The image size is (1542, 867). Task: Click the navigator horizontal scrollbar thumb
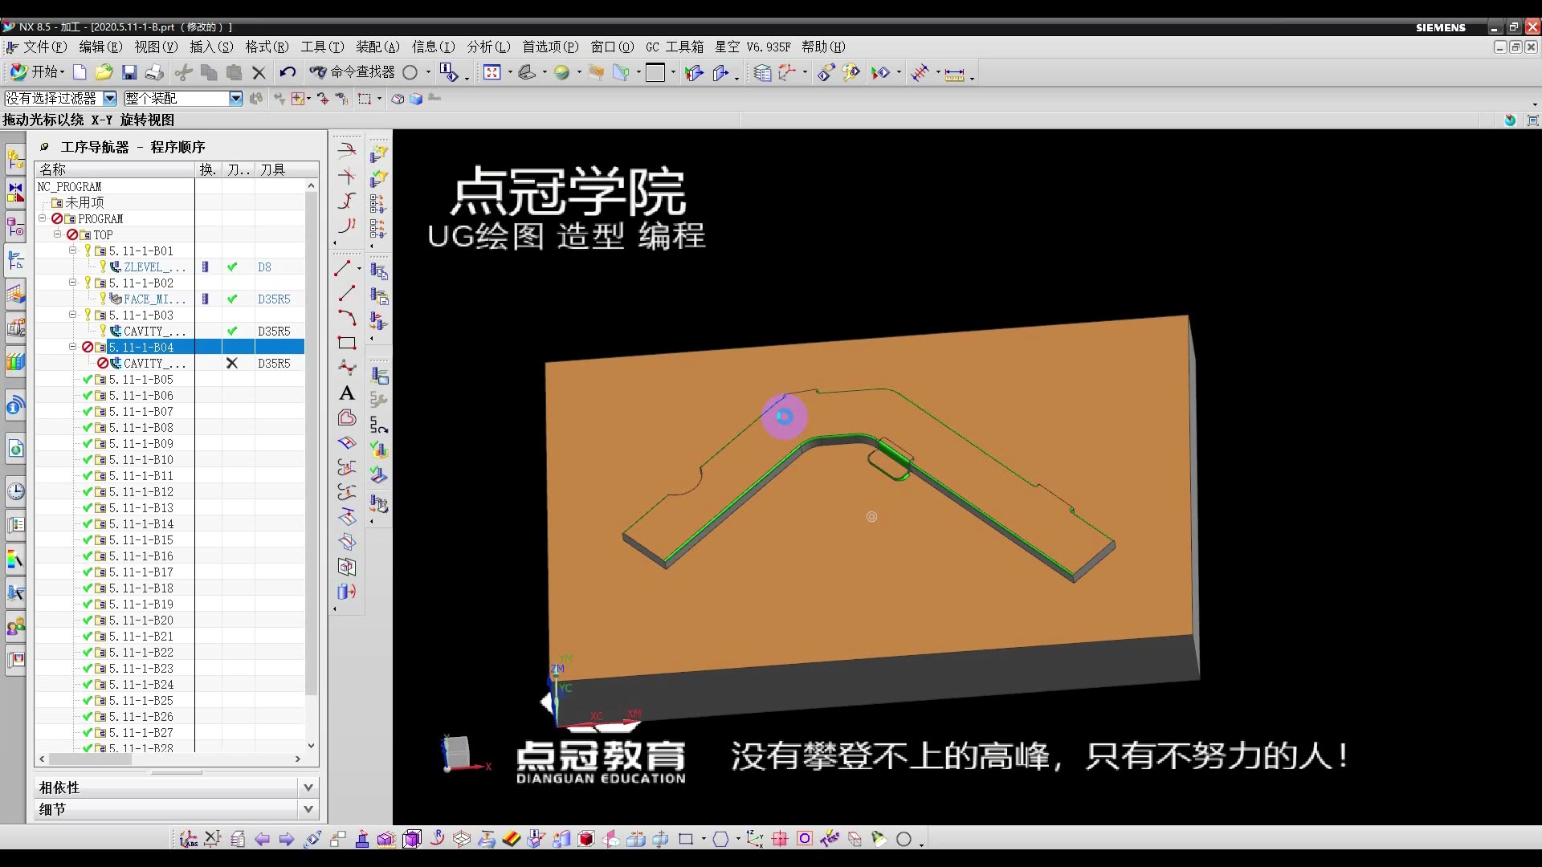[90, 759]
